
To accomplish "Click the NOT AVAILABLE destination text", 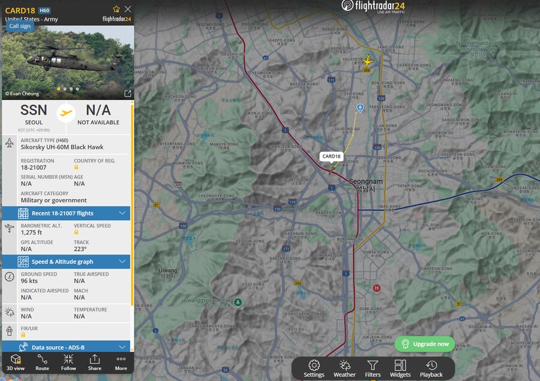I will [x=98, y=122].
